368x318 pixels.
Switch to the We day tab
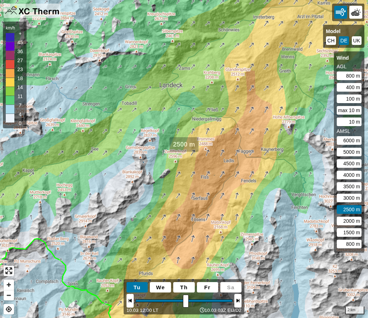160,287
